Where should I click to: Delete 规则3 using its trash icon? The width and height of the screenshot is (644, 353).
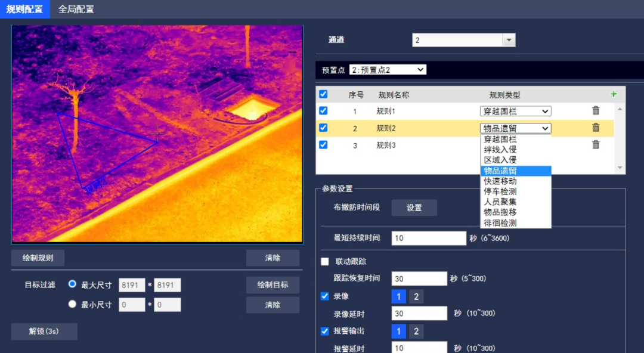(595, 144)
